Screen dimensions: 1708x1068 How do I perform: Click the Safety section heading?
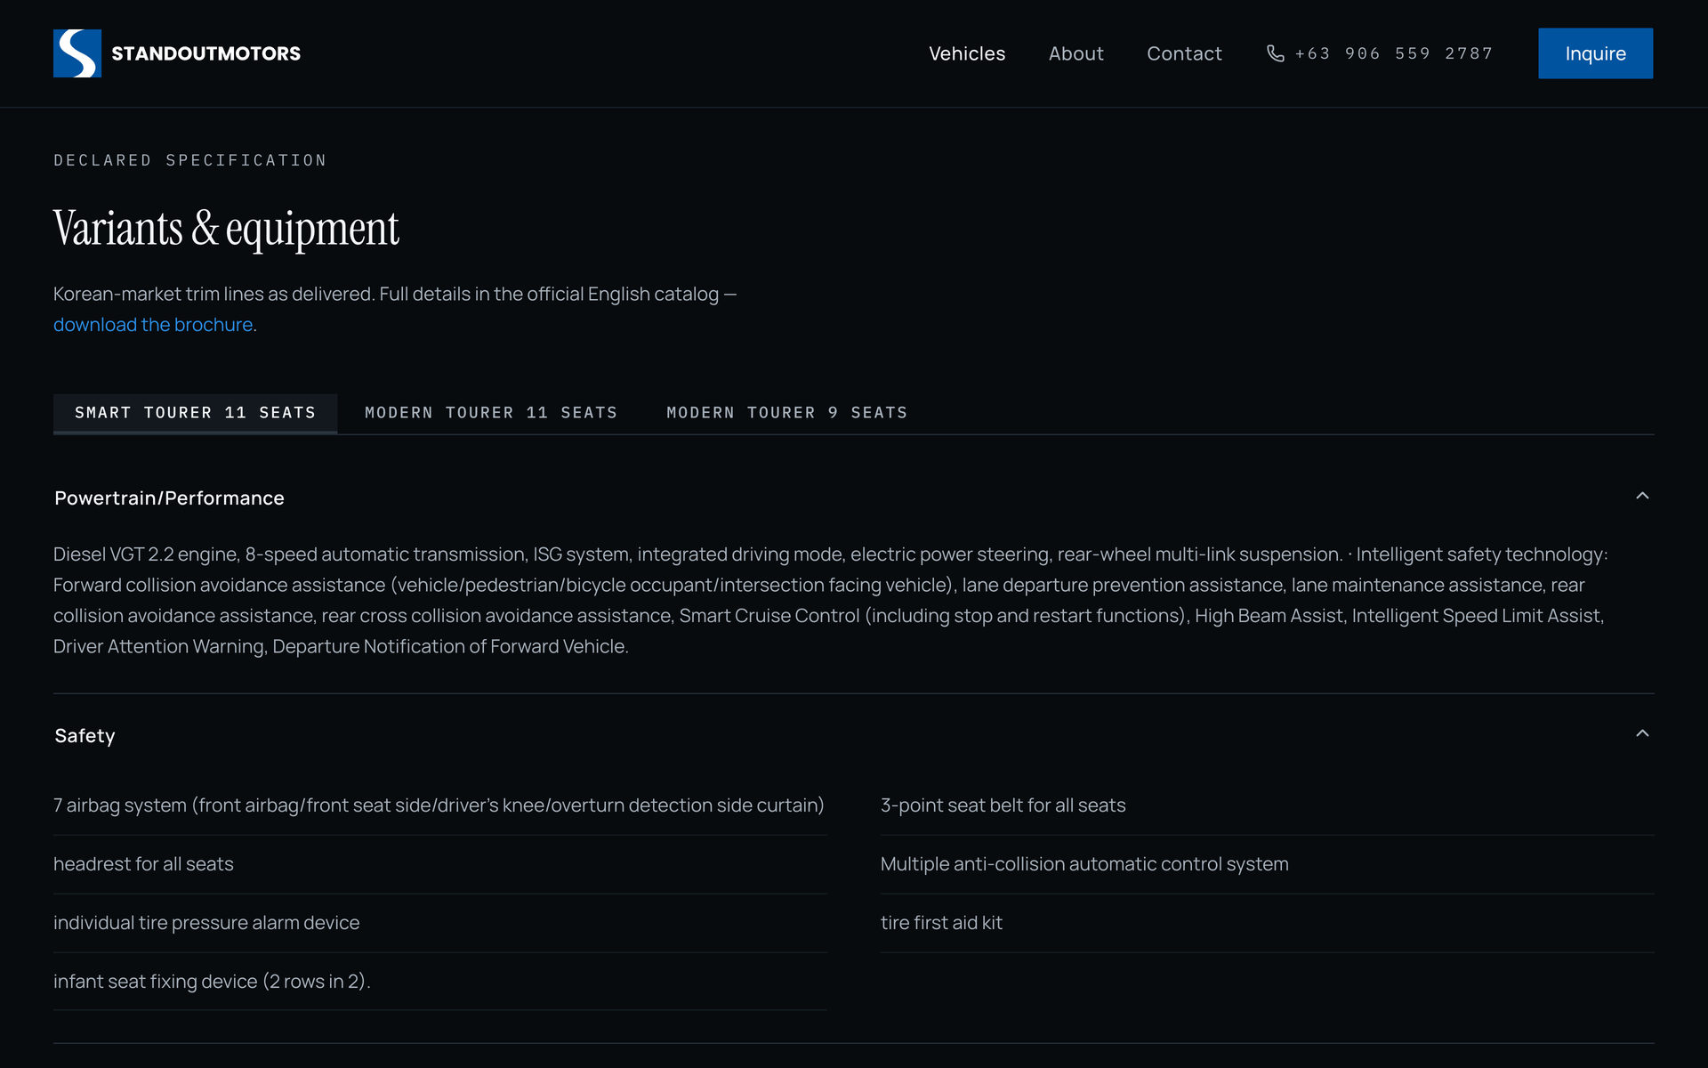pos(85,736)
